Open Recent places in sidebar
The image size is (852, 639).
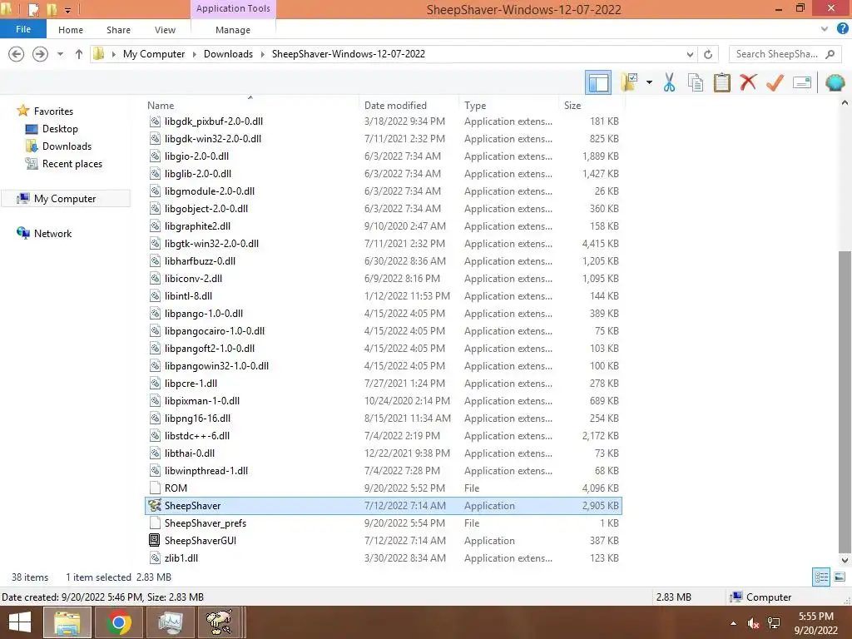tap(72, 164)
